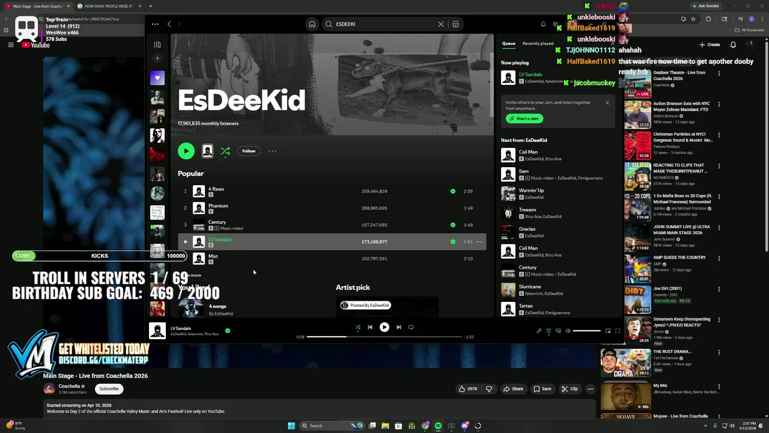Enter Spotify full screen icon

[618, 331]
